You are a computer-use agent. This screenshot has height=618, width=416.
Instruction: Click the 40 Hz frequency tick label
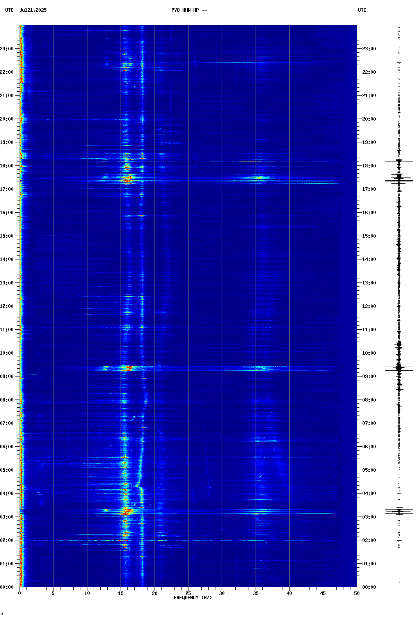(x=289, y=593)
